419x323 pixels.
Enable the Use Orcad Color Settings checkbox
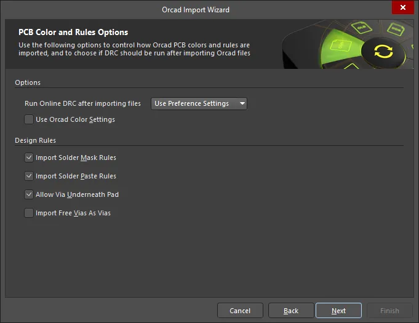(29, 119)
